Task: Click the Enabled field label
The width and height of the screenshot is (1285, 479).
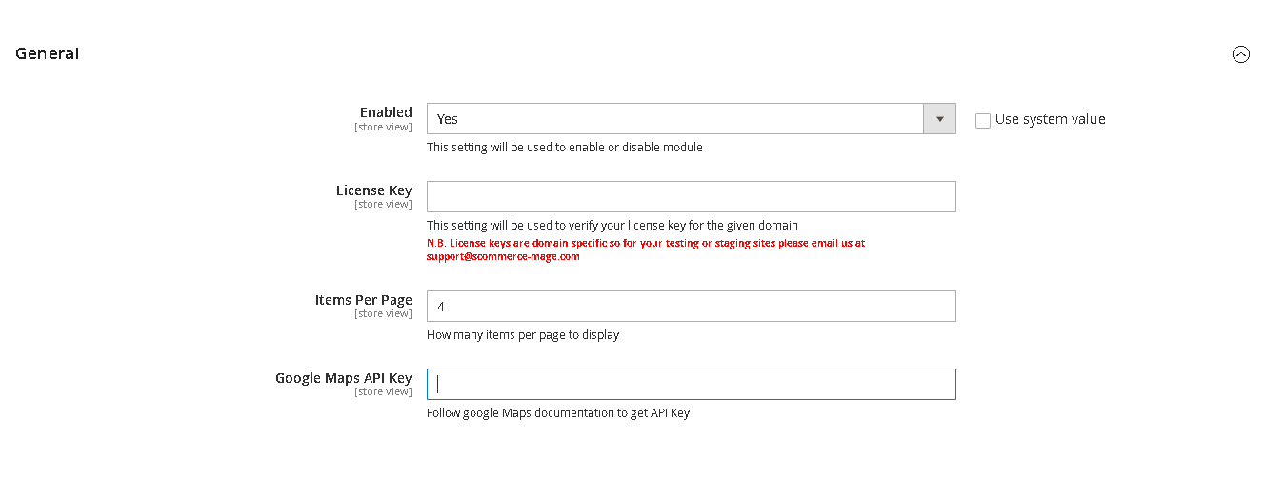Action: (386, 112)
